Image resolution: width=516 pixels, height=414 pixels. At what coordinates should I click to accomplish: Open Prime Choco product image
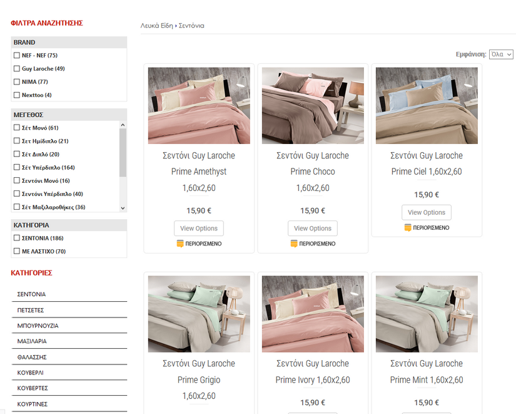tap(313, 106)
